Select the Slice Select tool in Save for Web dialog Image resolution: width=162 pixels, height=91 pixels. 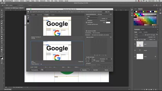click(28, 14)
